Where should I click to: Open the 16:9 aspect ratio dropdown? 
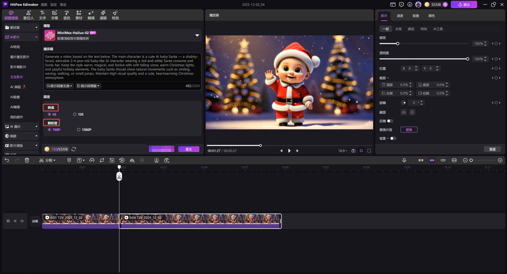click(342, 151)
